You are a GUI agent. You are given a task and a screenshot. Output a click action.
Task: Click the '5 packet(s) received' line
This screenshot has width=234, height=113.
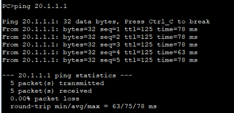click(x=51, y=91)
